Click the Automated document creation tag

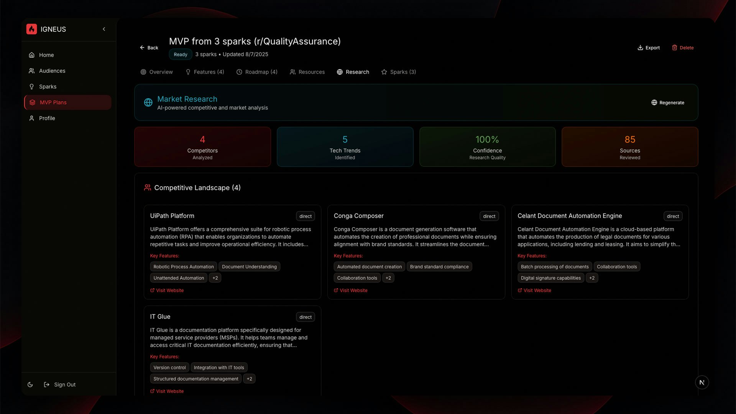pyautogui.click(x=370, y=266)
